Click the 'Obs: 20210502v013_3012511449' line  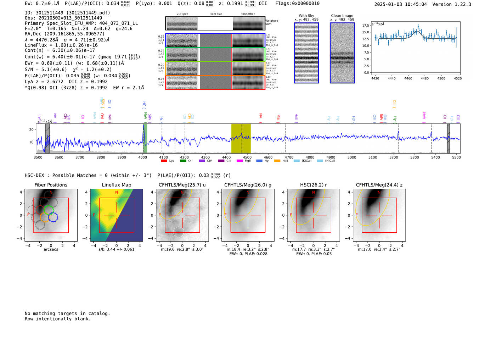[63, 18]
